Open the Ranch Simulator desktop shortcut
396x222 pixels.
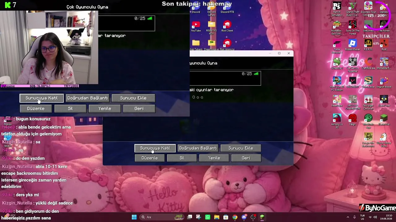tap(337, 9)
